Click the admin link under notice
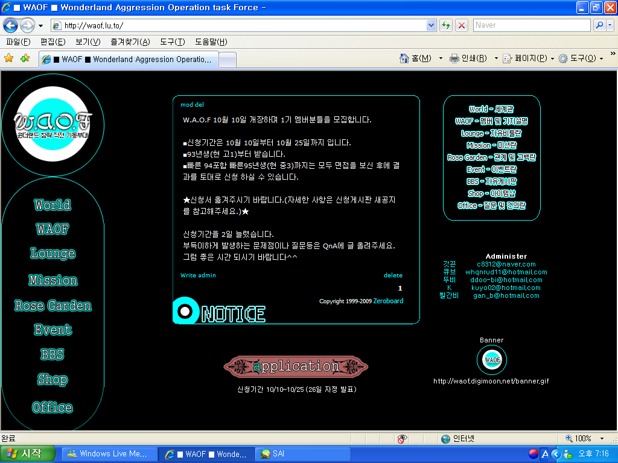The image size is (618, 463). (207, 275)
